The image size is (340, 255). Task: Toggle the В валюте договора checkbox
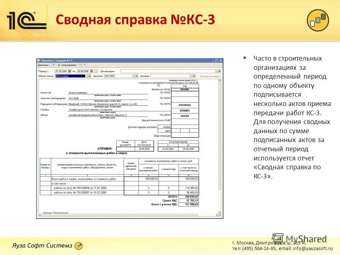coord(198,76)
